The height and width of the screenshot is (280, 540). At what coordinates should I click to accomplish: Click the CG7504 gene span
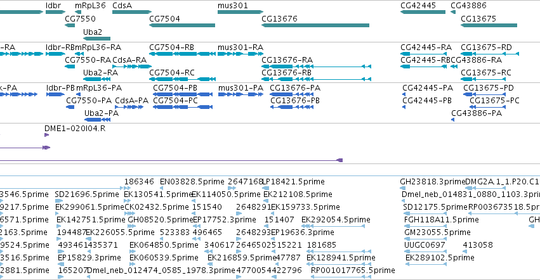tap(182, 25)
